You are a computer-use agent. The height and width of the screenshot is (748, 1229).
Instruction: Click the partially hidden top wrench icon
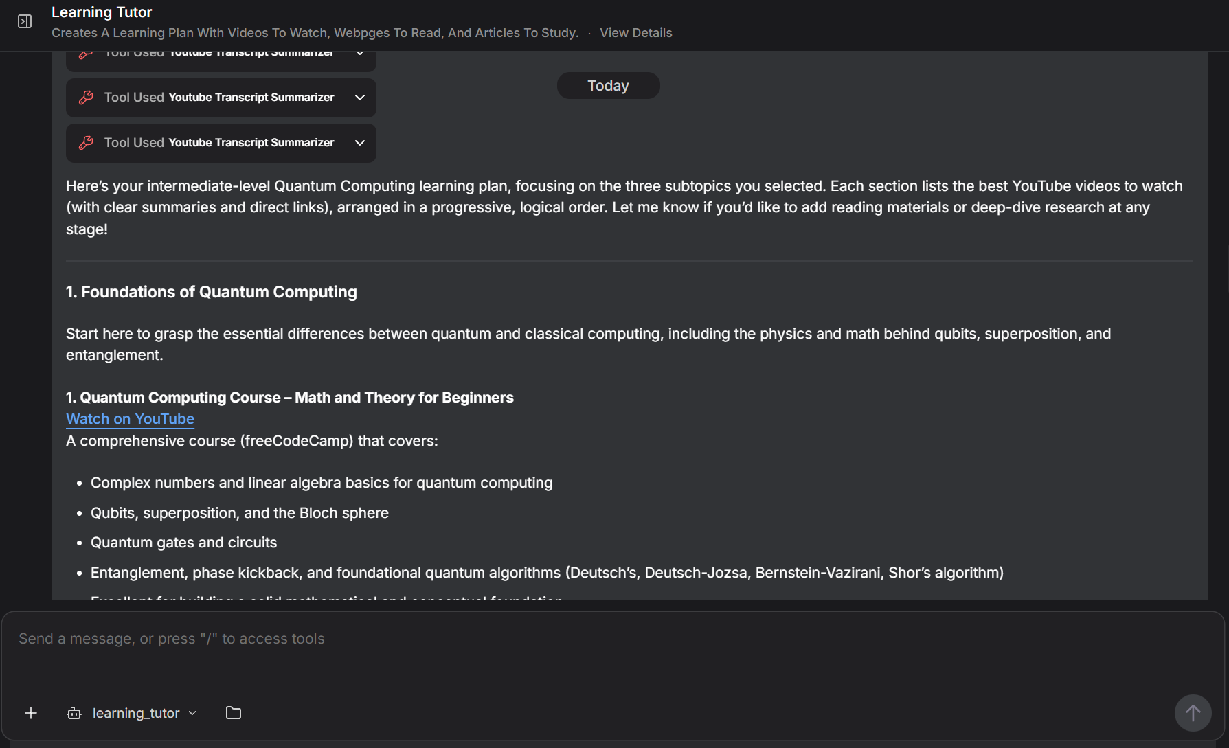point(86,54)
